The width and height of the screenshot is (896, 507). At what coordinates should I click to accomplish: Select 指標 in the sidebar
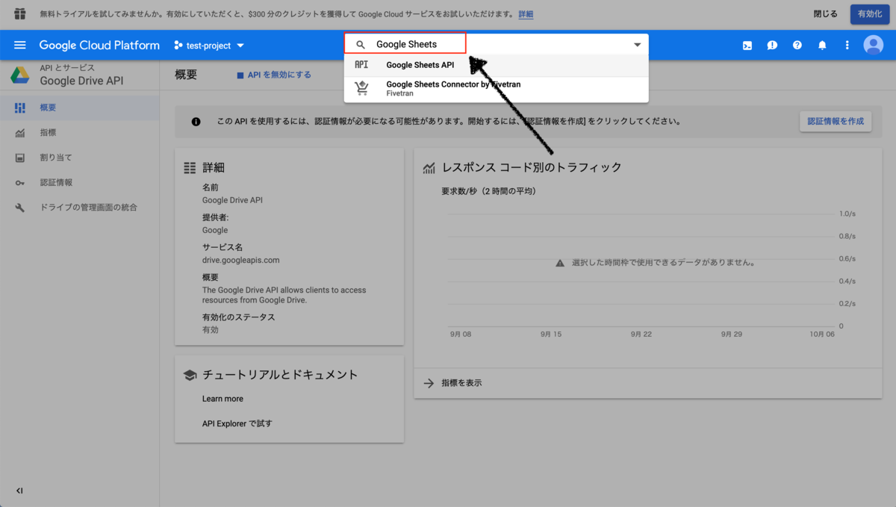(80, 133)
